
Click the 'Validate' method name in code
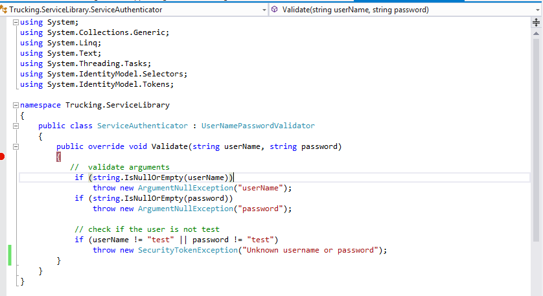click(x=170, y=146)
